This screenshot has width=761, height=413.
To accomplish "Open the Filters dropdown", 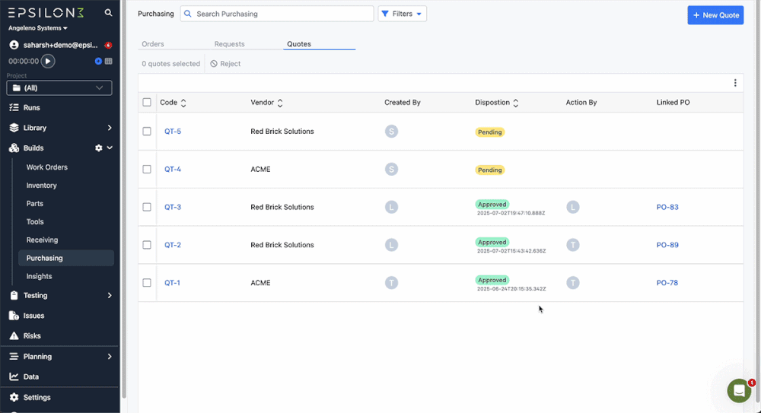I will [403, 14].
